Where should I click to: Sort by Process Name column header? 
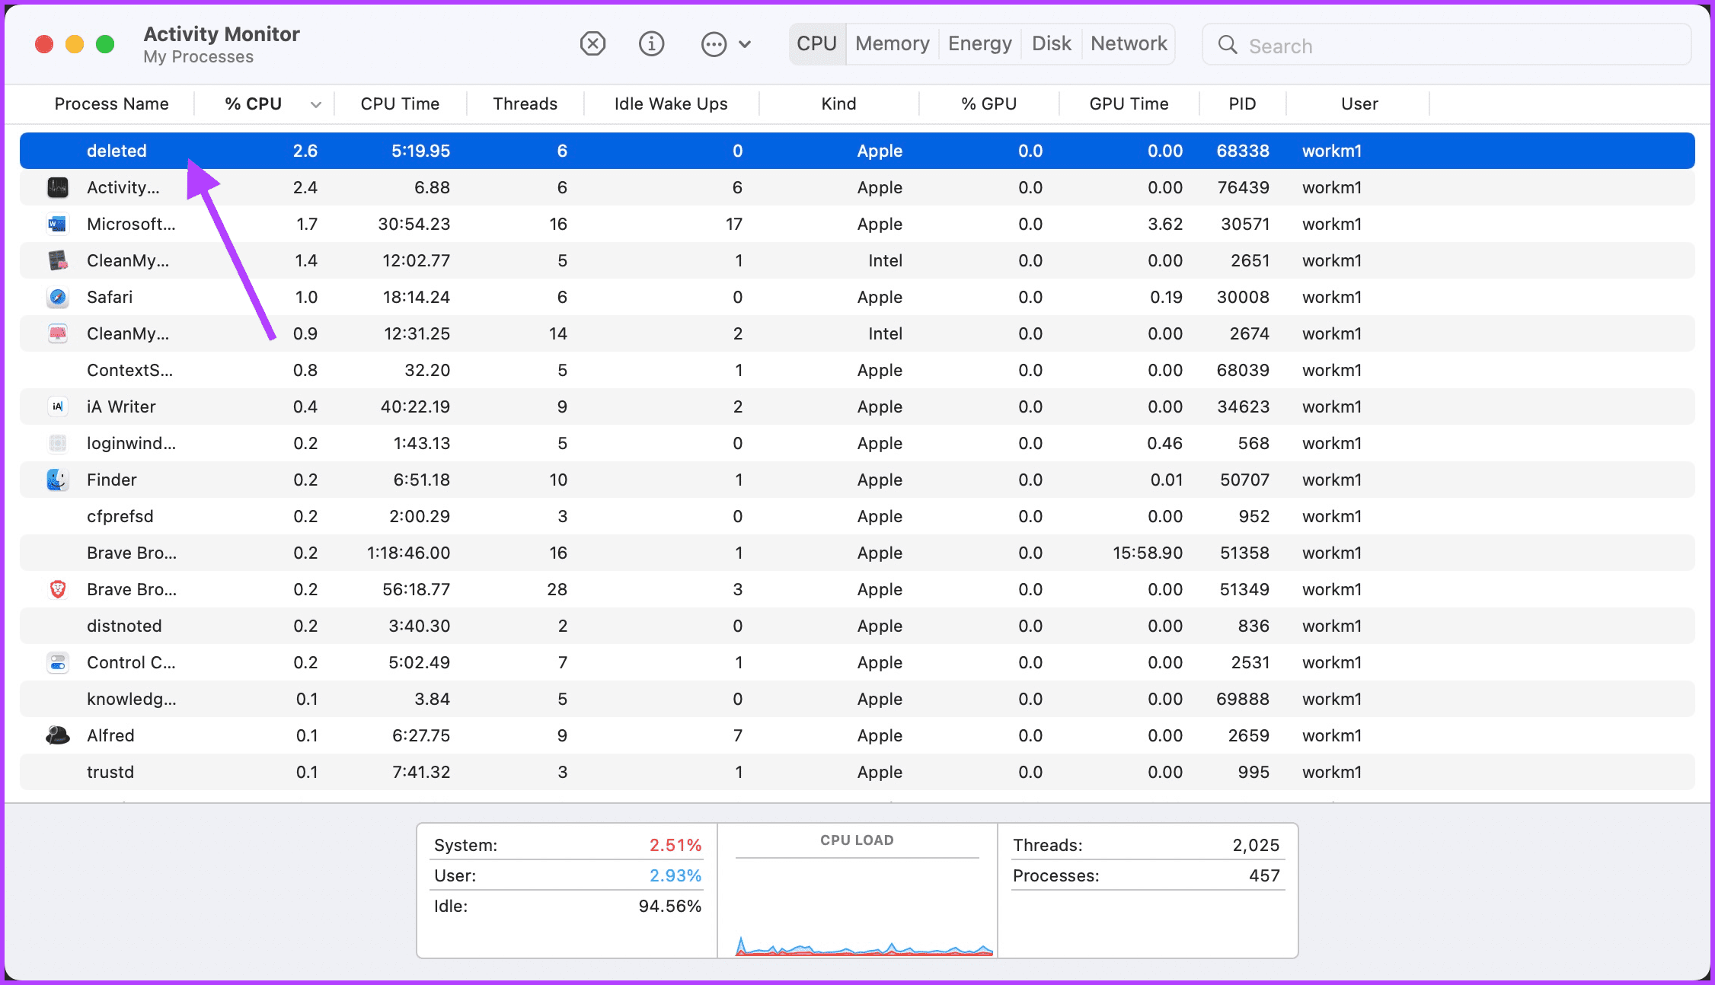pos(111,104)
